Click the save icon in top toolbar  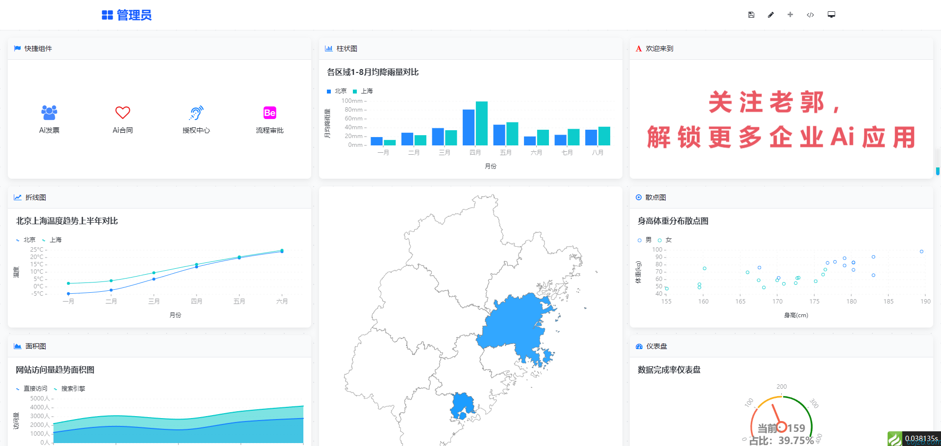(x=751, y=15)
